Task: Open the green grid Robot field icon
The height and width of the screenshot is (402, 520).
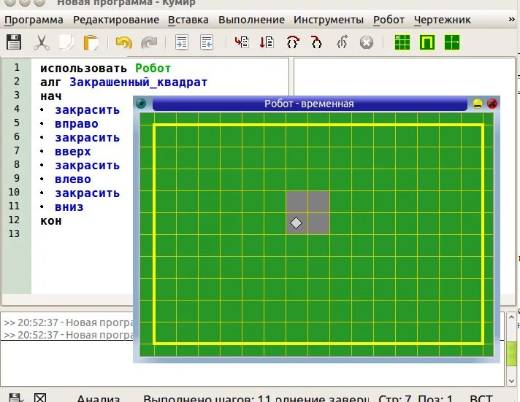Action: click(x=402, y=43)
